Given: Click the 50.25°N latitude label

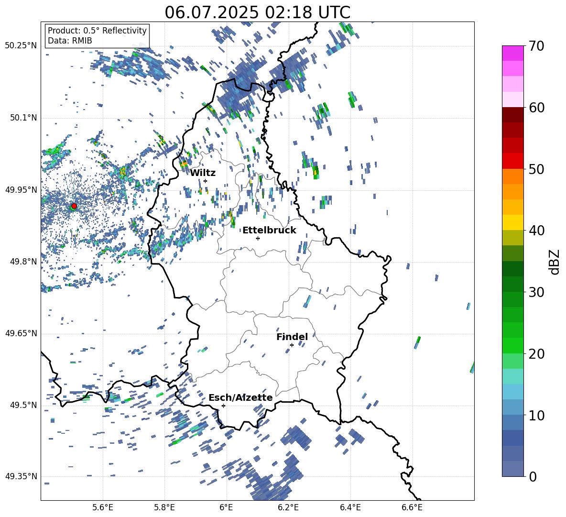Looking at the screenshot, I should [21, 46].
